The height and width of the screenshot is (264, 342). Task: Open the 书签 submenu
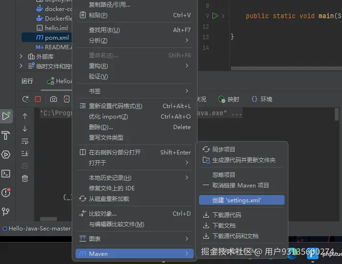(134, 91)
